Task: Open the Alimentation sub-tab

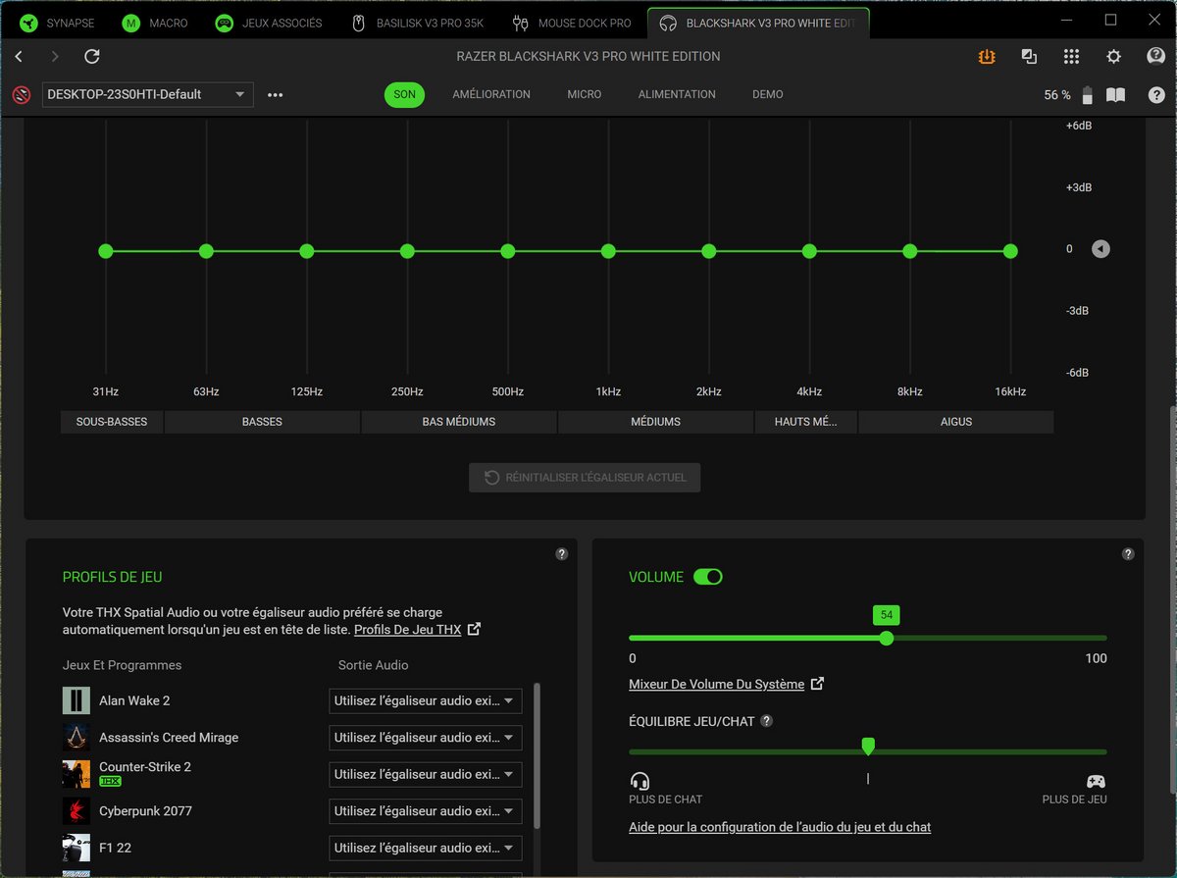Action: point(677,95)
